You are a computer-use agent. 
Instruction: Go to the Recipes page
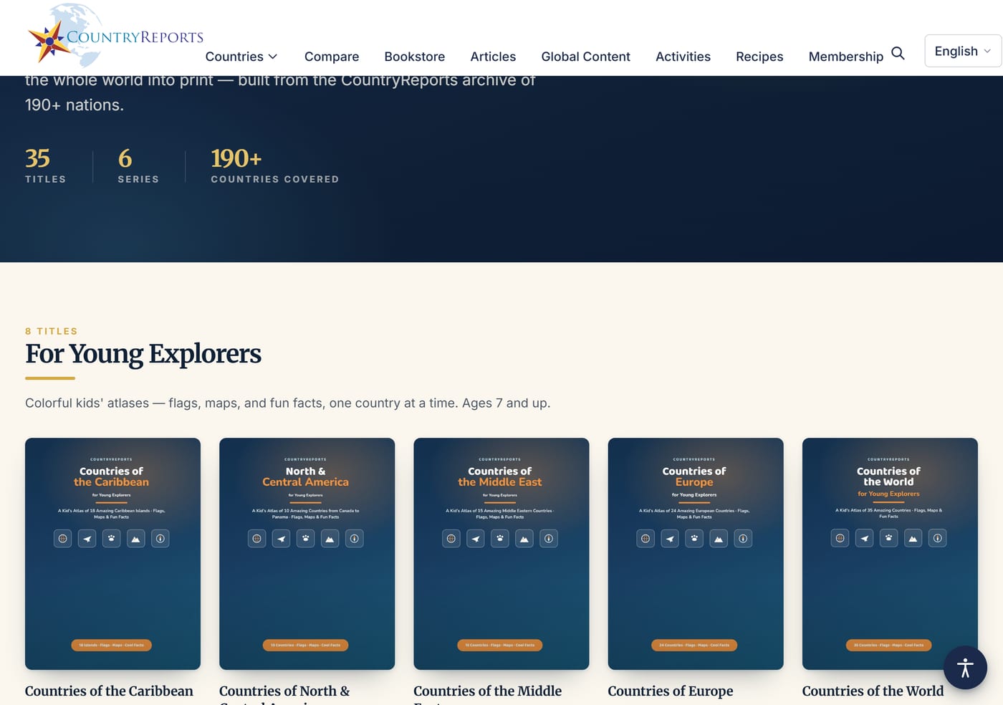pyautogui.click(x=759, y=57)
